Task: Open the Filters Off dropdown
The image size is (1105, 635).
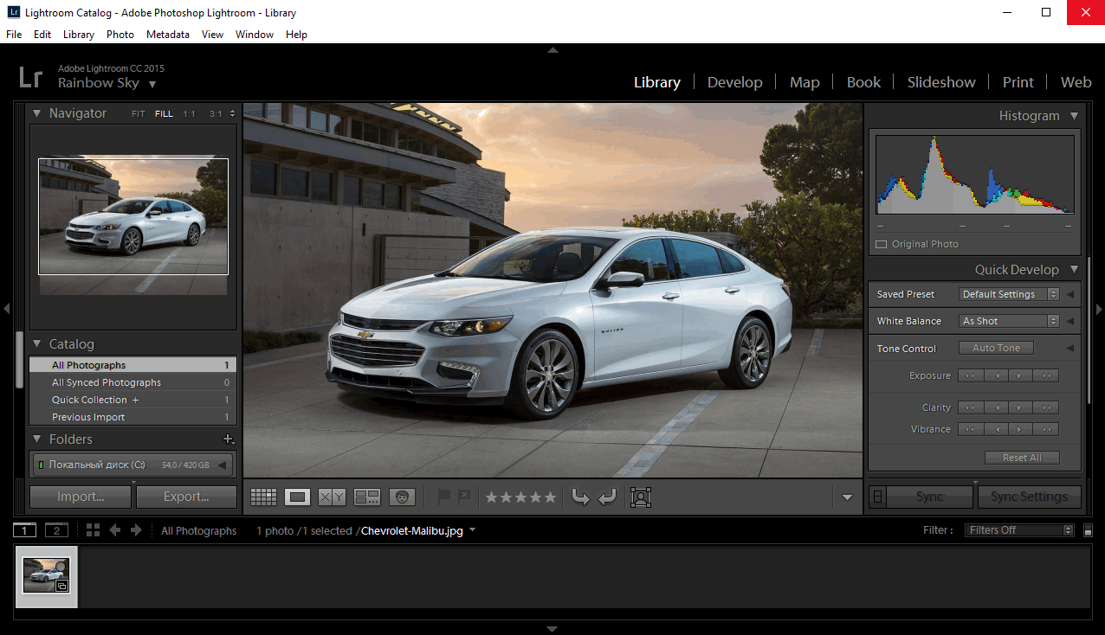Action: [x=1019, y=530]
